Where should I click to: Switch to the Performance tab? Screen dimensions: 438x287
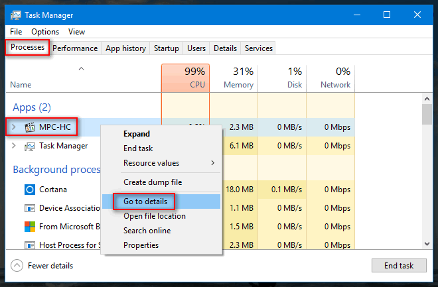(x=75, y=48)
